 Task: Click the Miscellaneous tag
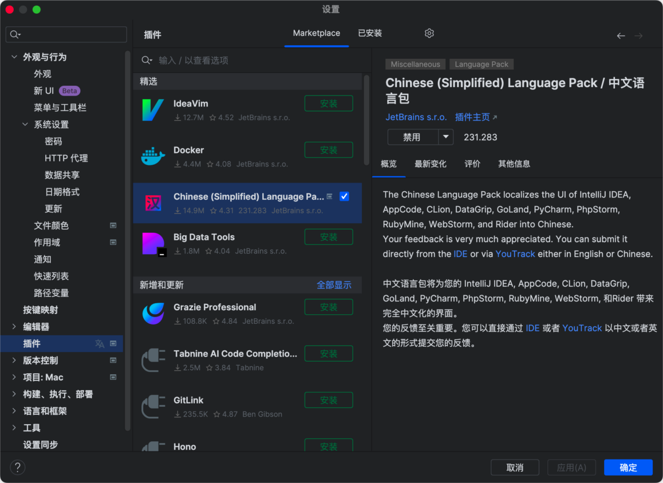pyautogui.click(x=415, y=64)
